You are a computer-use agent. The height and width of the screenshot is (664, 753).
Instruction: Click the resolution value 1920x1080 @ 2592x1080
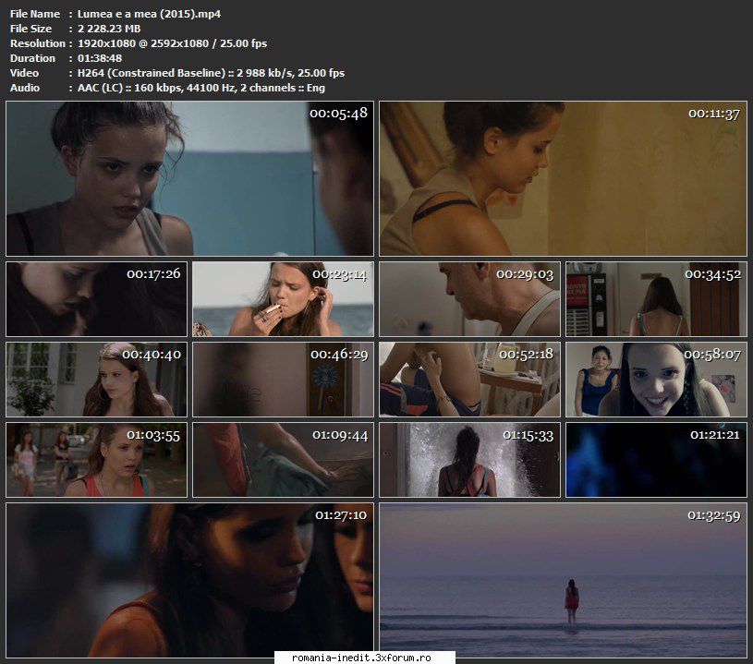[143, 43]
